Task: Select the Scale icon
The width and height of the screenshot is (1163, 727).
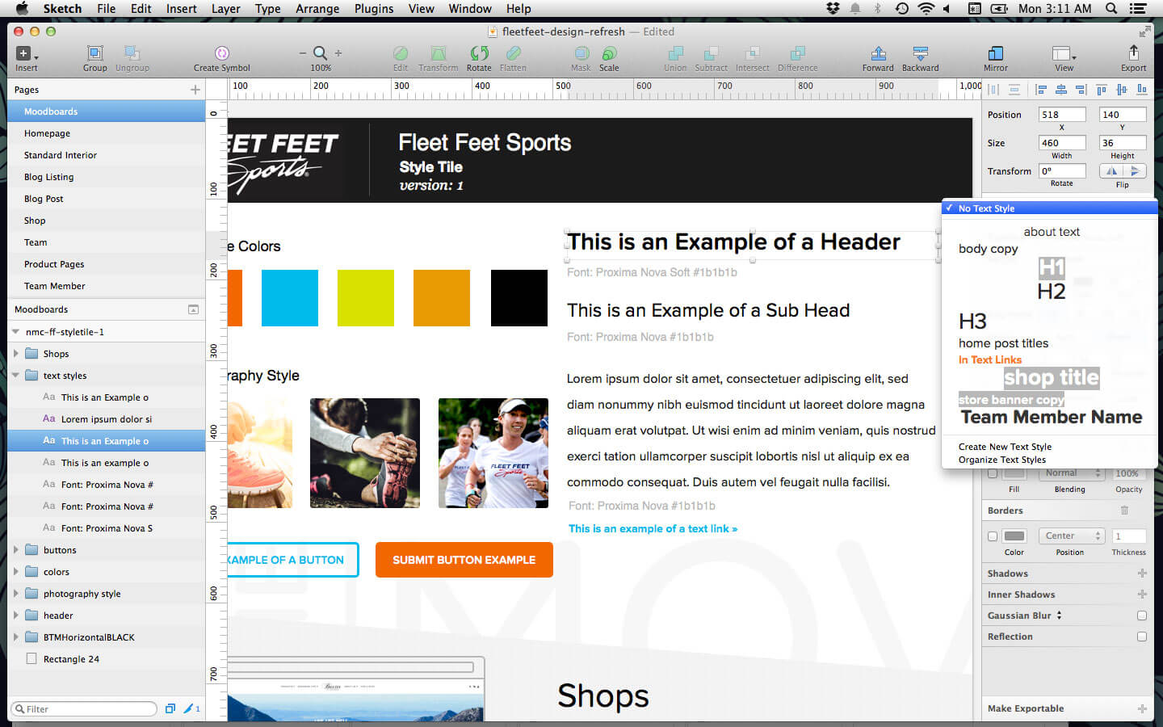Action: 609,53
